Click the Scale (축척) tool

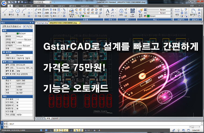[x=38, y=13]
